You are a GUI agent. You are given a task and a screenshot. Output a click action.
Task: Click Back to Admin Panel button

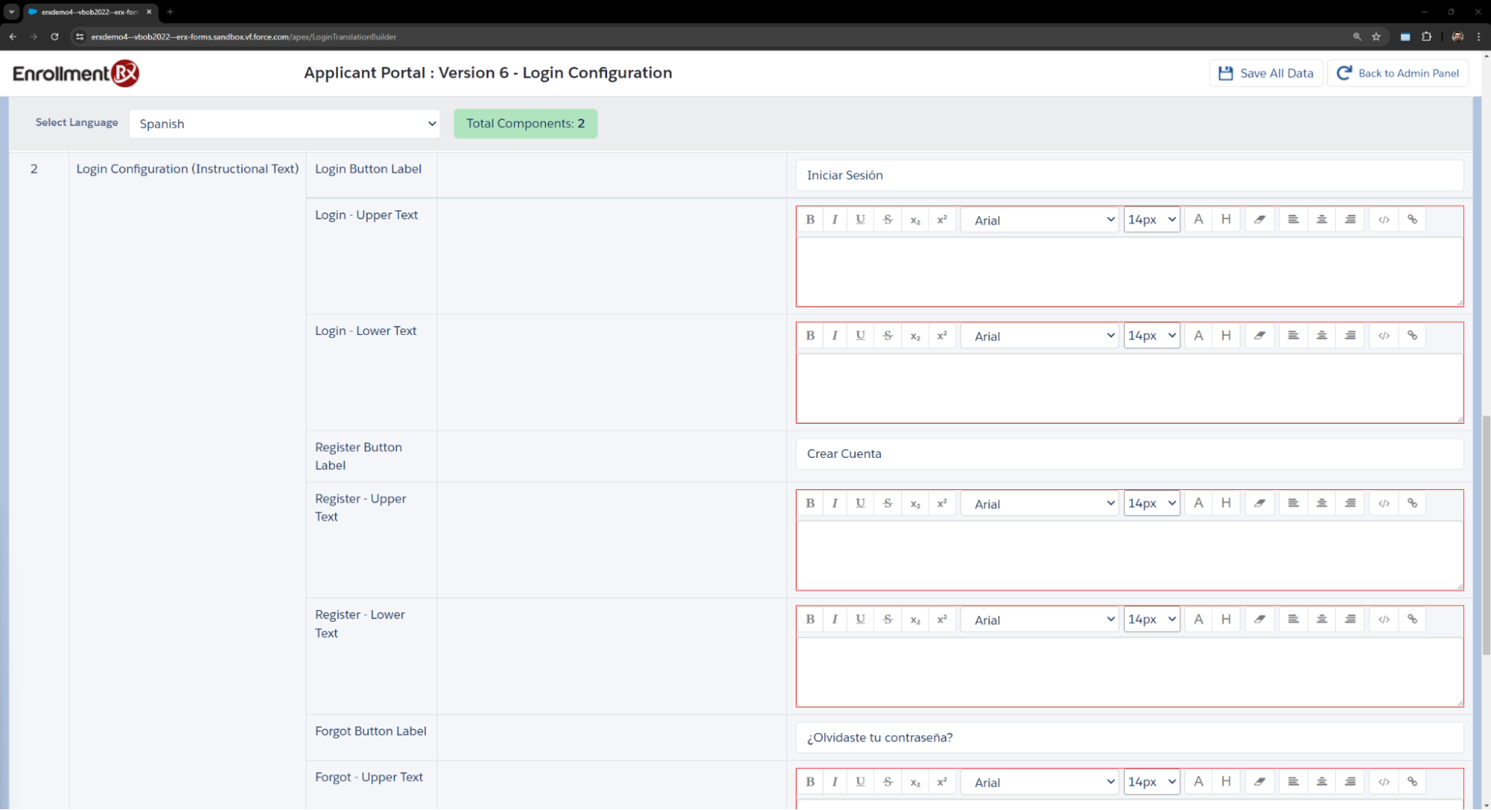click(1398, 73)
